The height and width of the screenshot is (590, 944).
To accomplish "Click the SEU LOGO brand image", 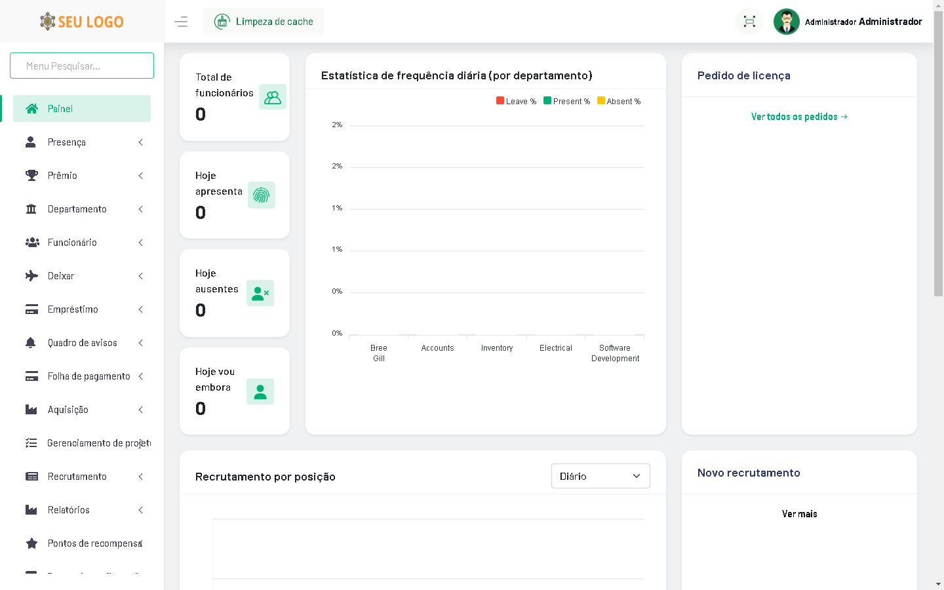I will [82, 22].
